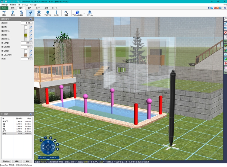Select the 塗装 paint tool
Screen dimensions: 227x167
[66, 13]
